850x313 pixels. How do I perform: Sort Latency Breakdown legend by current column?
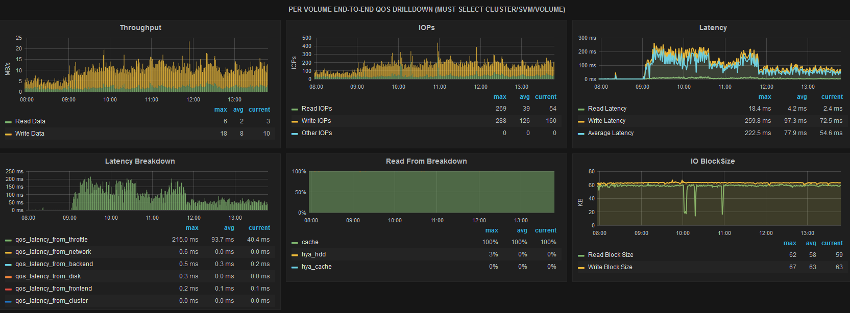(259, 228)
